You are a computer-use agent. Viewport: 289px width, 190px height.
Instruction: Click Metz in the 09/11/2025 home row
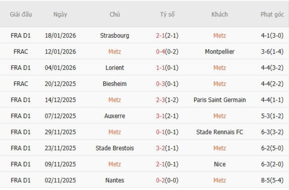115,164
